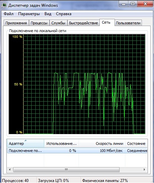Open the Вид menu
Screen dimensions: 154x183
48,14
